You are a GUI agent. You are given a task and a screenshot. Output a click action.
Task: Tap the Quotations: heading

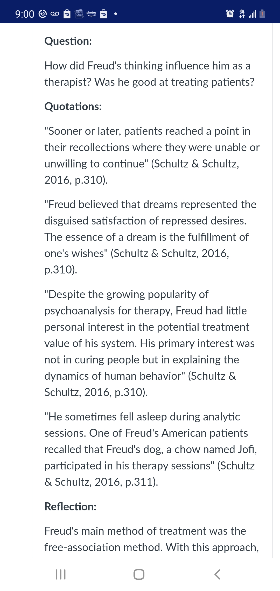(x=73, y=107)
